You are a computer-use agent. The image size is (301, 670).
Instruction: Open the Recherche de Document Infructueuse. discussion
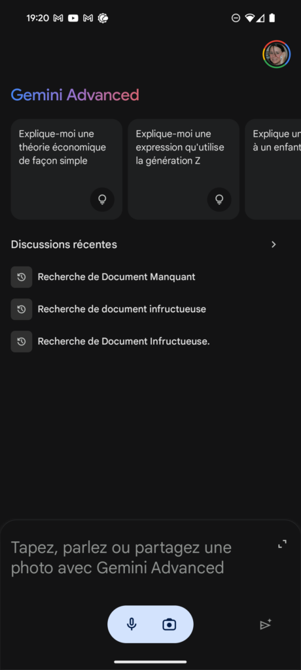pyautogui.click(x=124, y=342)
